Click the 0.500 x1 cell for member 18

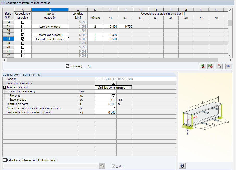[111, 39]
